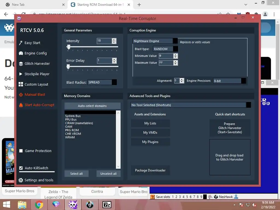Viewport: 280px width, 210px height.
Task: Open Blast Radius SPREAD dropdown
Action: [x=102, y=82]
